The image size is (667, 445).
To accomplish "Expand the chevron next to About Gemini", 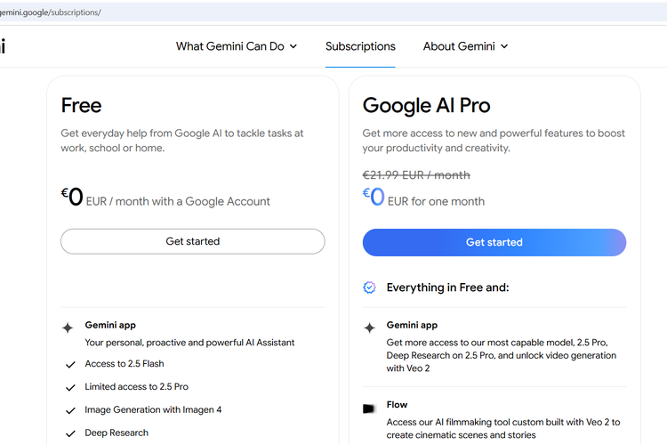I will click(x=504, y=46).
